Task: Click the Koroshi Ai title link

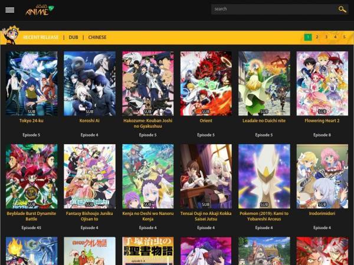Action: (90, 121)
